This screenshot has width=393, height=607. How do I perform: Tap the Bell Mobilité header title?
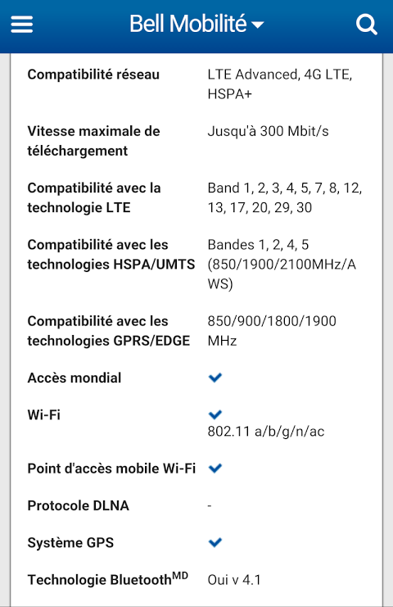pyautogui.click(x=188, y=24)
